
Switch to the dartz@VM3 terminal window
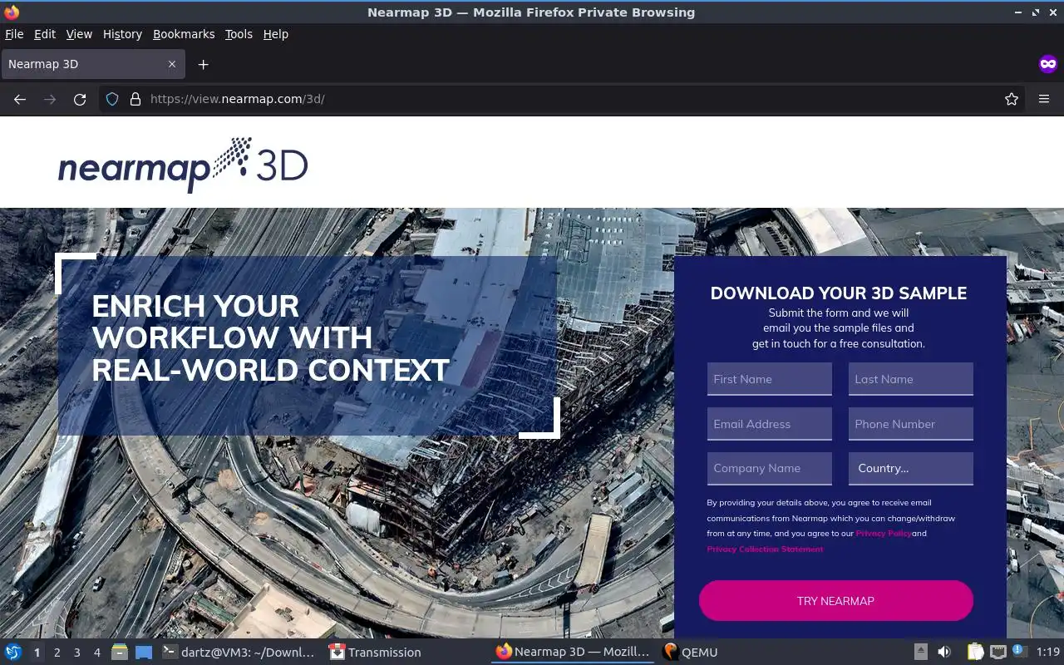pyautogui.click(x=239, y=653)
